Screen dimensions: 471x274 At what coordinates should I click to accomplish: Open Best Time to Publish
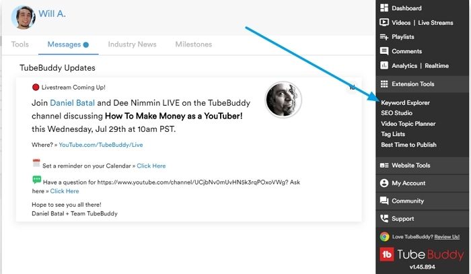(x=408, y=145)
